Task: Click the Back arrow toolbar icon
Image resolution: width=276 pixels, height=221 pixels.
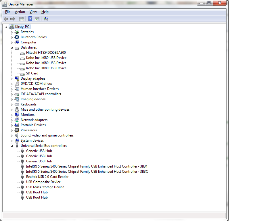Action: (6, 19)
